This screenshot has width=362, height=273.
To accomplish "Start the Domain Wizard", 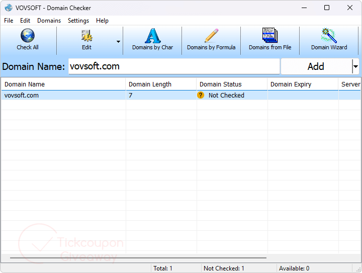I will click(x=329, y=40).
